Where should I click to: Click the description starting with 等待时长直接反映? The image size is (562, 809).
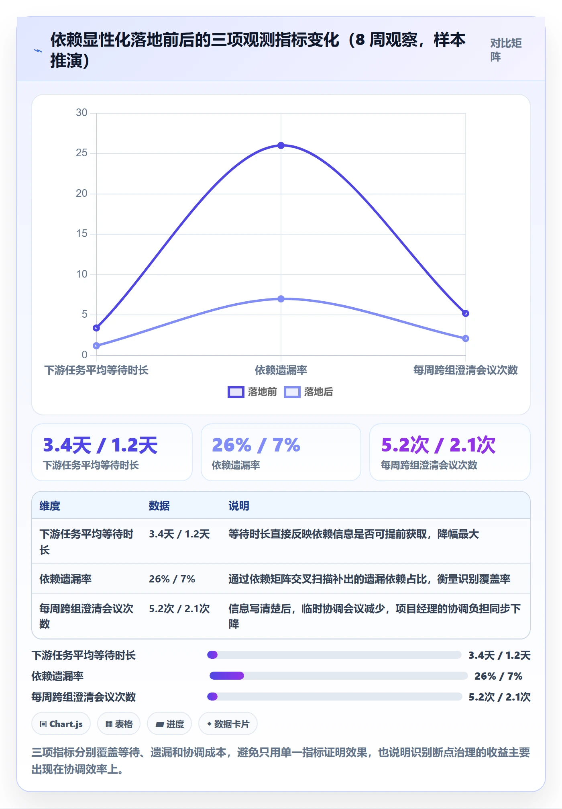point(354,534)
